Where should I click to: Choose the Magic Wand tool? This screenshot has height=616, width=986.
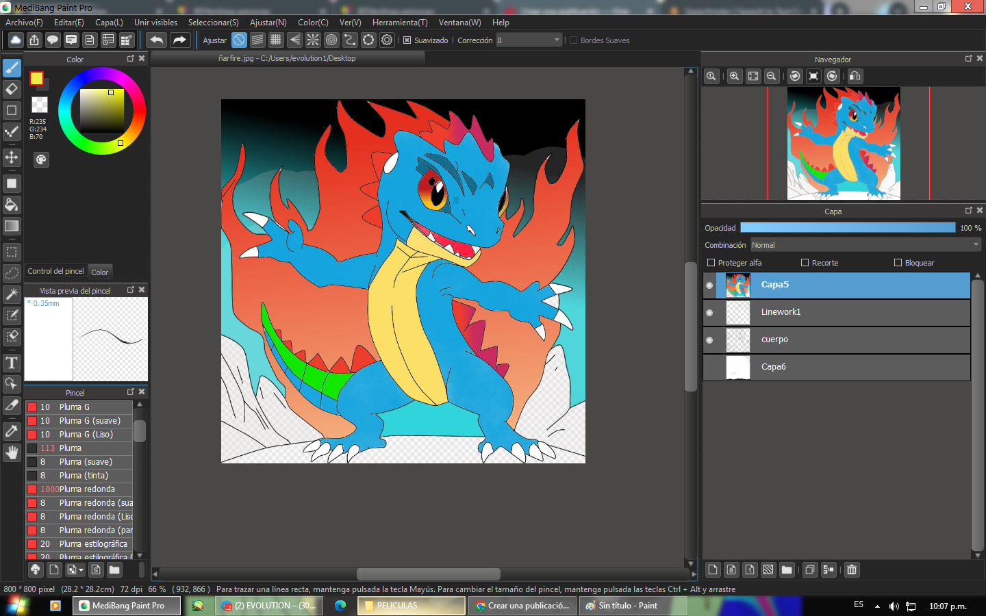(x=12, y=294)
